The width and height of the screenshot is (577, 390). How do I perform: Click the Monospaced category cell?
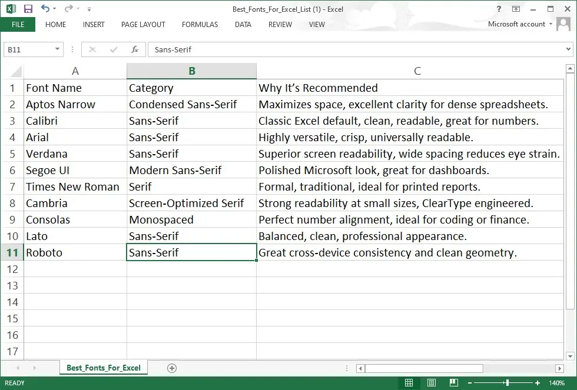(192, 220)
